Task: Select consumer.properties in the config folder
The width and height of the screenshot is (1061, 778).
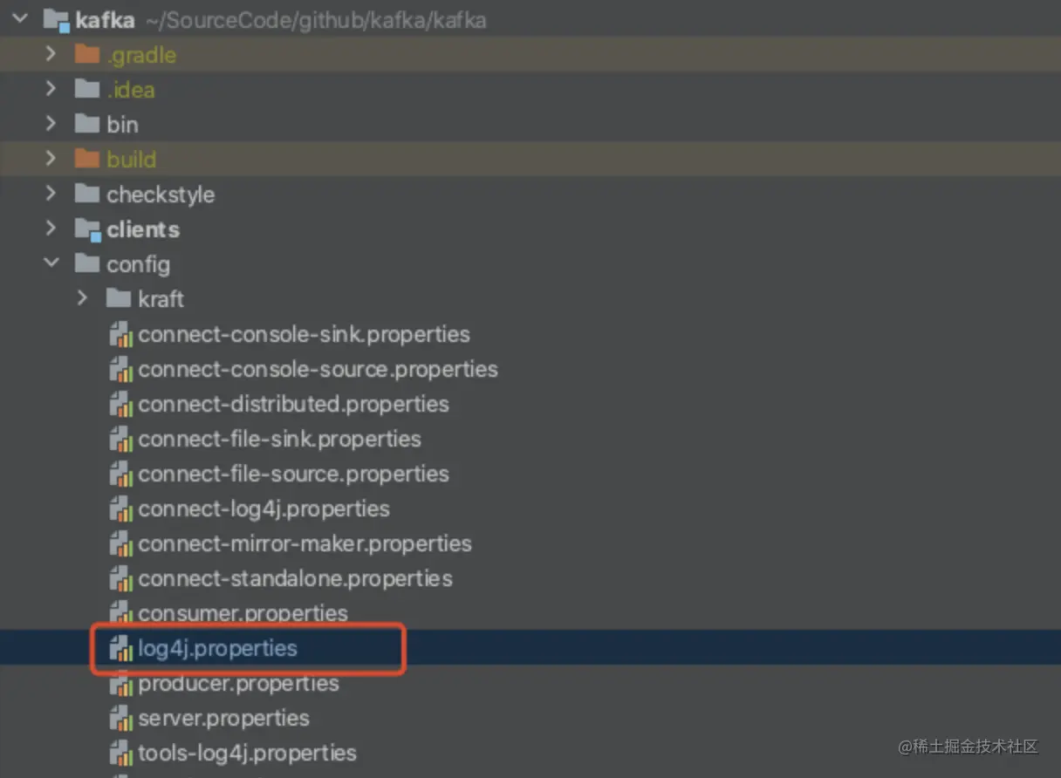Action: pos(242,613)
